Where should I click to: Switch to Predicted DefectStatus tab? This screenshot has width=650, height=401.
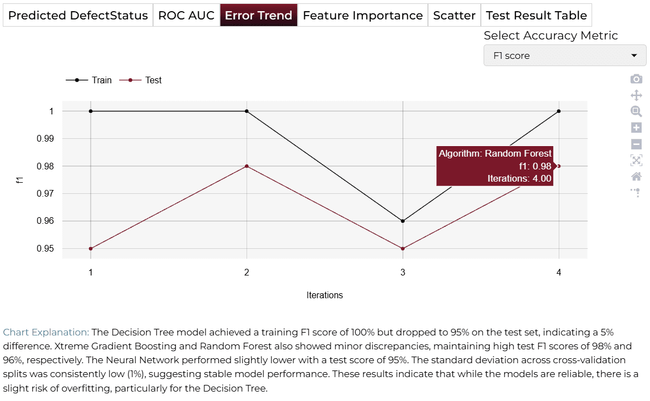click(78, 16)
